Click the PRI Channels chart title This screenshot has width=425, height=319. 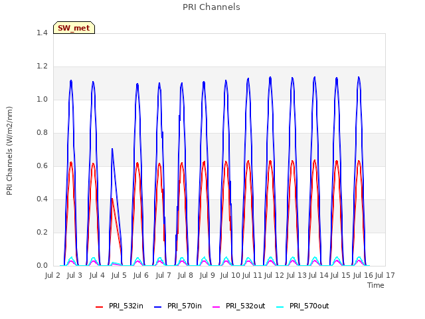[211, 7]
